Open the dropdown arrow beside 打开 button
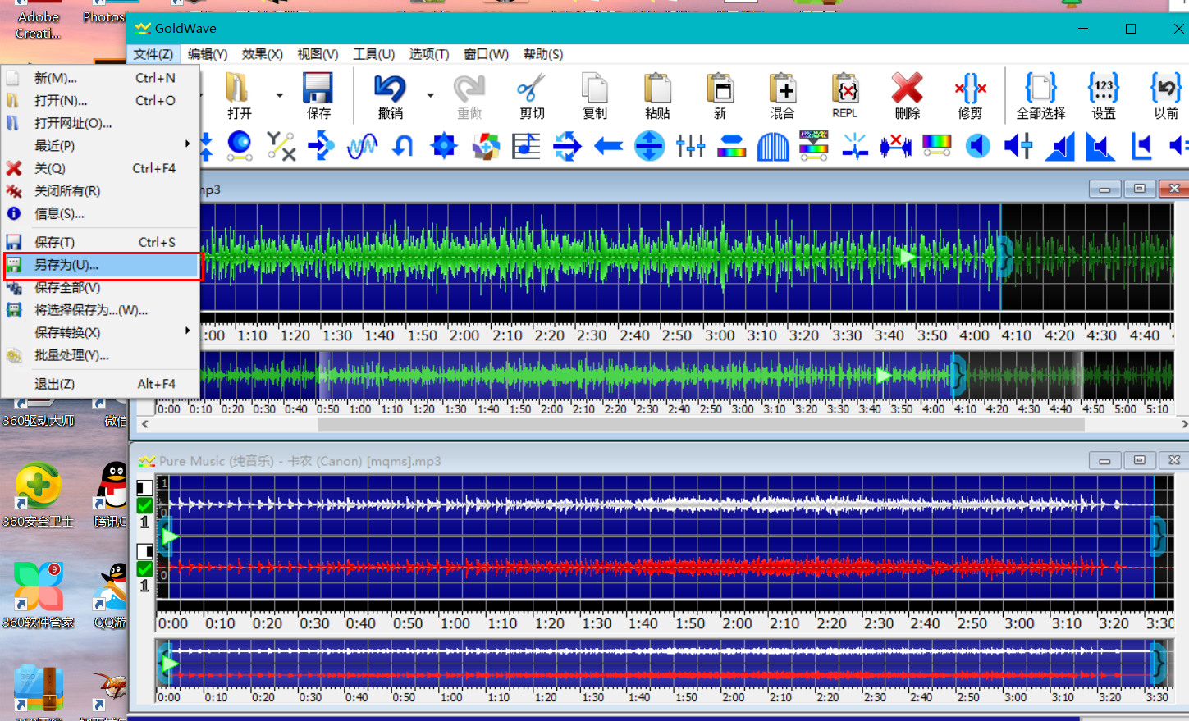The height and width of the screenshot is (721, 1189). pos(280,95)
